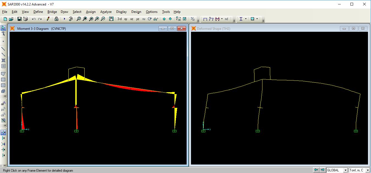The height and width of the screenshot is (173, 371).
Task: Restore the Deformed Shape window
Action: (x=354, y=28)
